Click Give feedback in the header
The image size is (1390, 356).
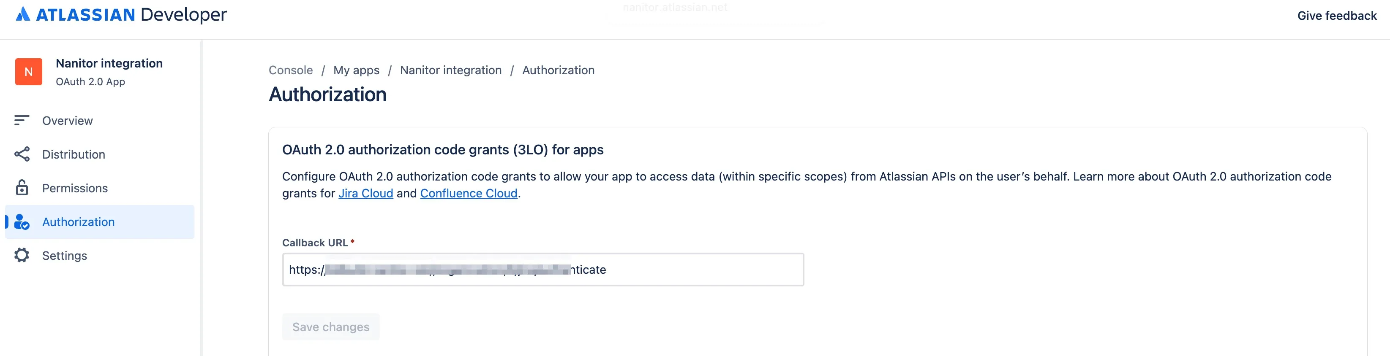click(1337, 16)
